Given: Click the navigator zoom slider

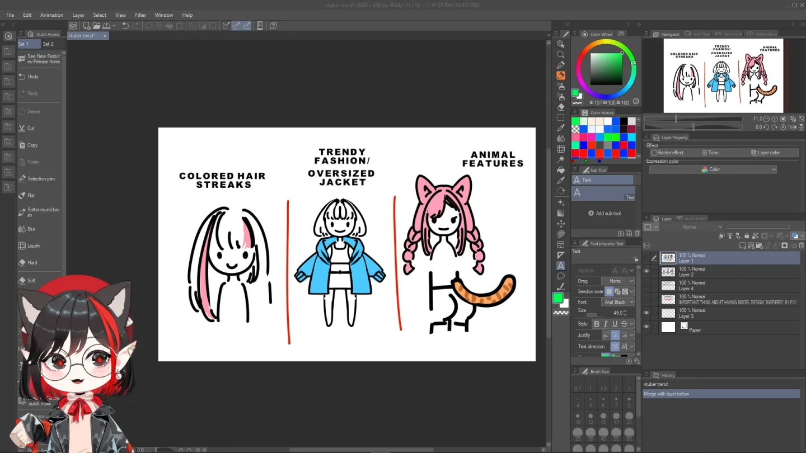Looking at the screenshot, I should click(693, 119).
